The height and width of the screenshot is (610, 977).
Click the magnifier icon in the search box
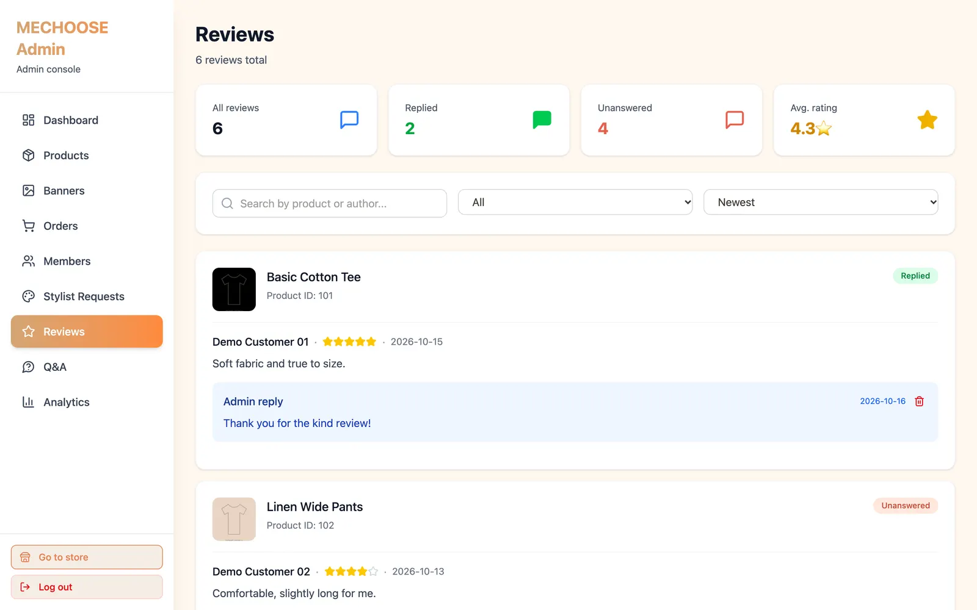tap(227, 204)
